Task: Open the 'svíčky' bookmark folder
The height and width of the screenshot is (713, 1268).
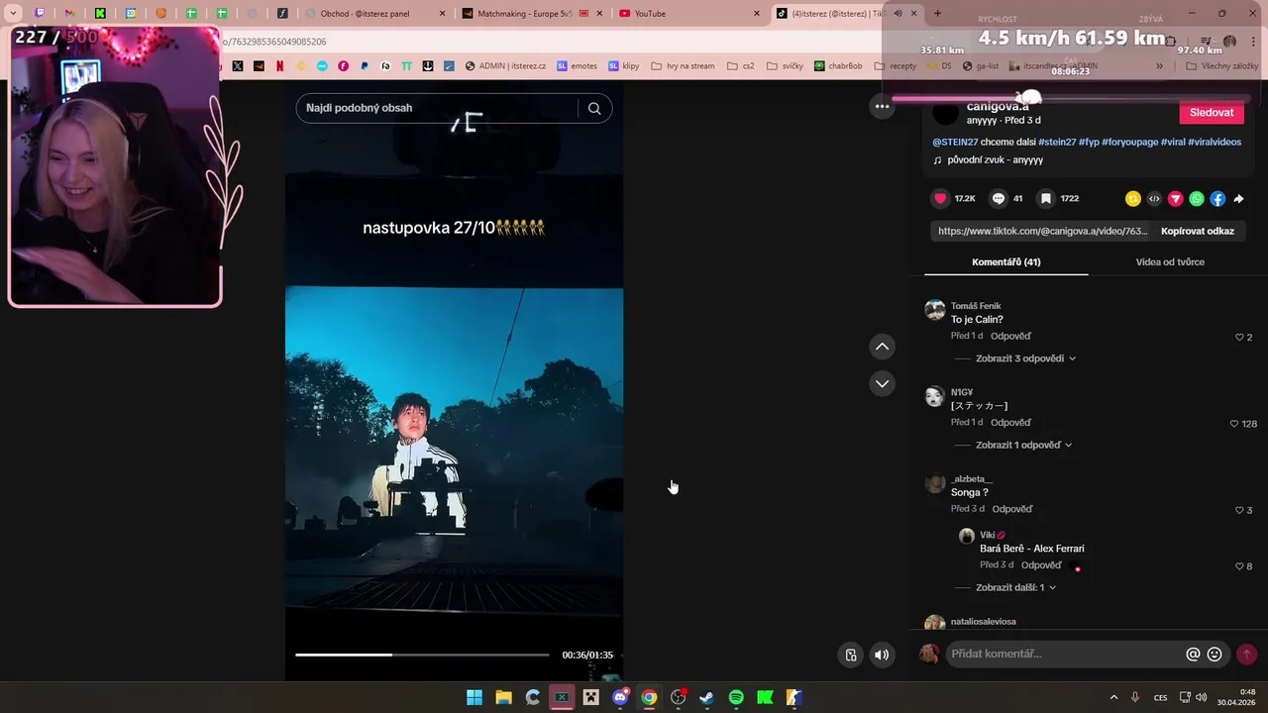Action: [785, 66]
